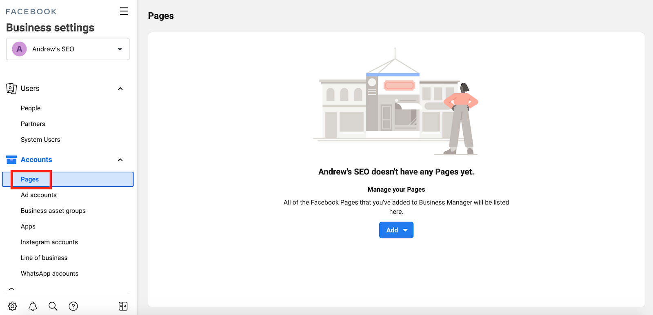Click the Accounts section heading
The height and width of the screenshot is (315, 653).
point(36,160)
